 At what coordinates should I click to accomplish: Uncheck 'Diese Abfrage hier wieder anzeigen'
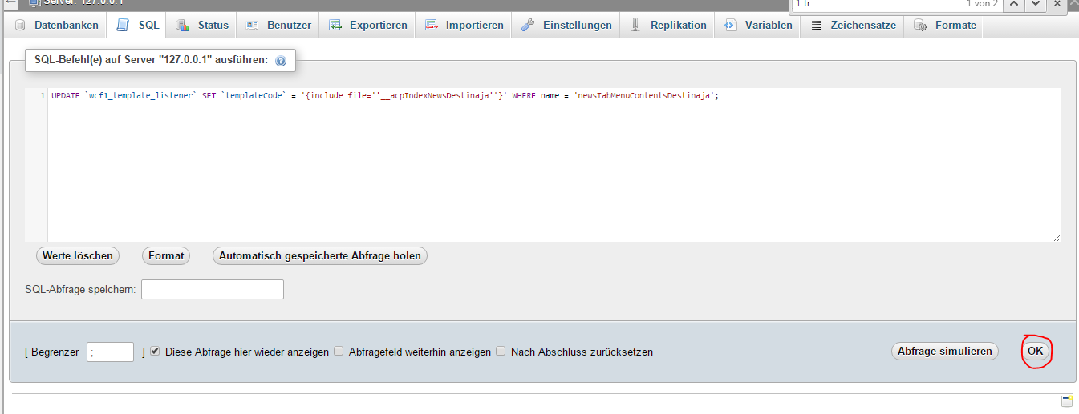click(156, 352)
